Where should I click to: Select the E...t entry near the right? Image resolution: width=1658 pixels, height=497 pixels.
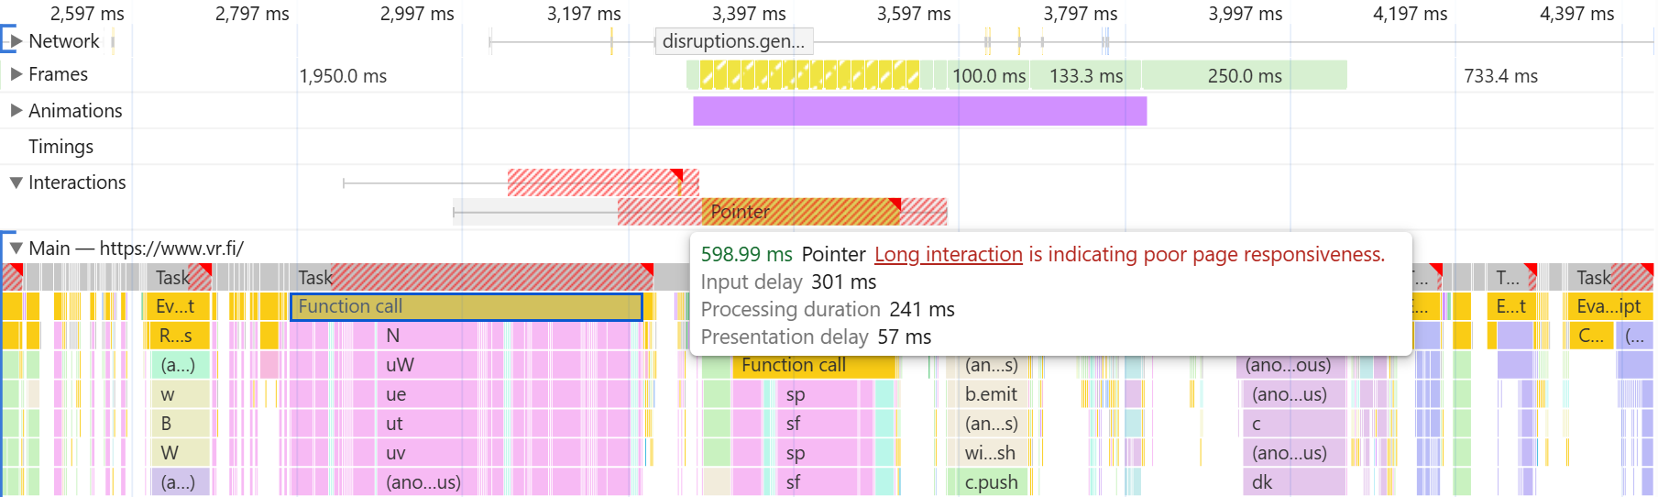coord(1511,306)
